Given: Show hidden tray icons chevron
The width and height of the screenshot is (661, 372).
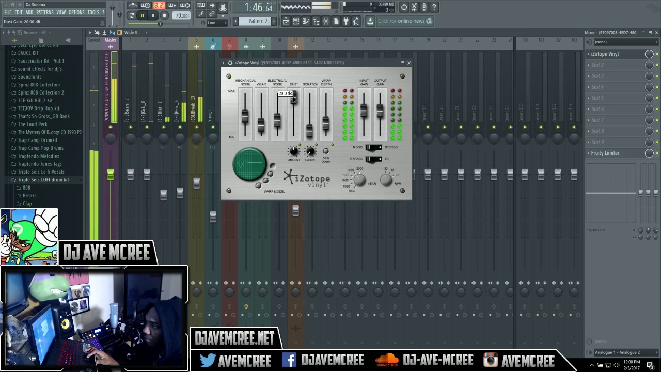Looking at the screenshot, I should pyautogui.click(x=592, y=365).
